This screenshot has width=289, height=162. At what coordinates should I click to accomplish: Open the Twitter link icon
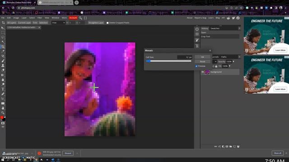click(x=233, y=18)
